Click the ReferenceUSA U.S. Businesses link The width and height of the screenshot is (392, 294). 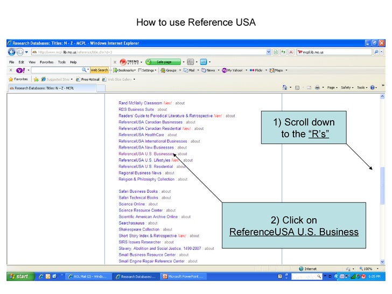tap(146, 154)
